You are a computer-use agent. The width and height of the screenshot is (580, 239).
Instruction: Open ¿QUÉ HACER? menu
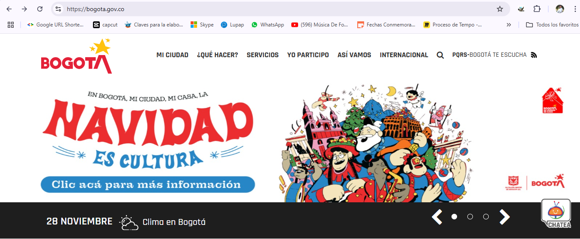[218, 55]
